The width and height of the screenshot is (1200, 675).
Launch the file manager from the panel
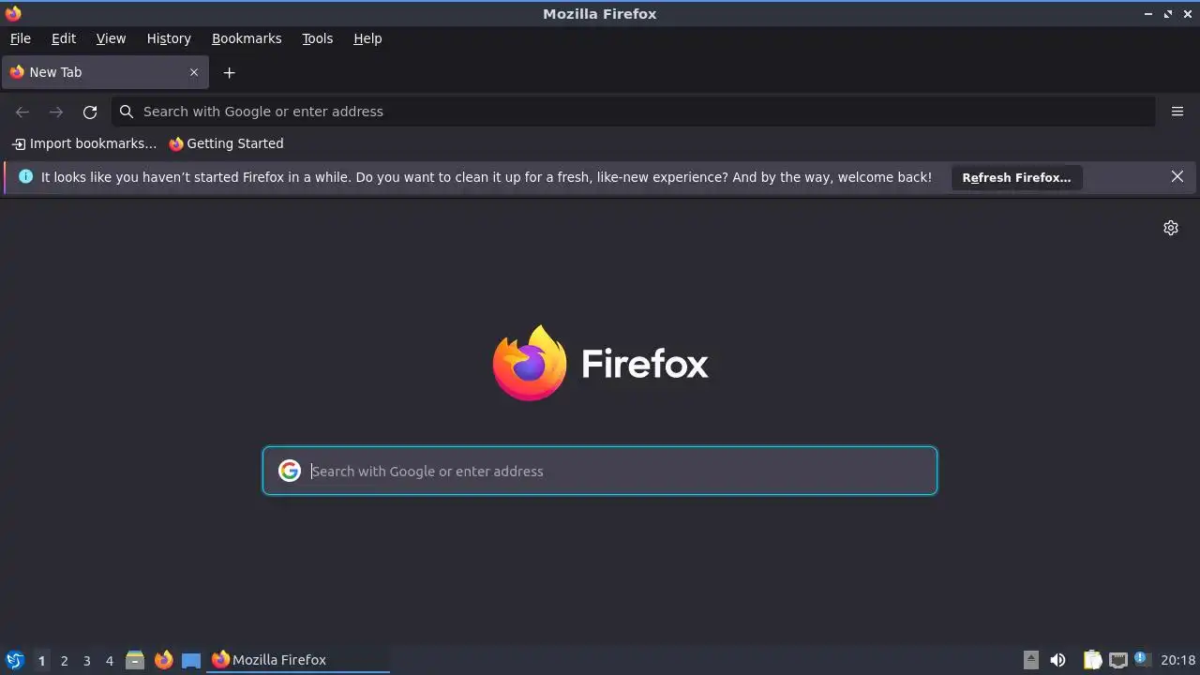coord(135,660)
